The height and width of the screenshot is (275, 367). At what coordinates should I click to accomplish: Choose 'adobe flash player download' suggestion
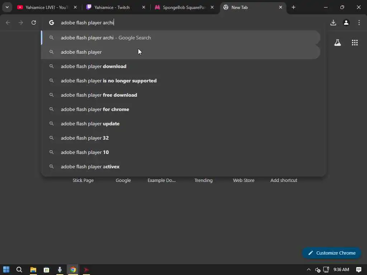181,66
